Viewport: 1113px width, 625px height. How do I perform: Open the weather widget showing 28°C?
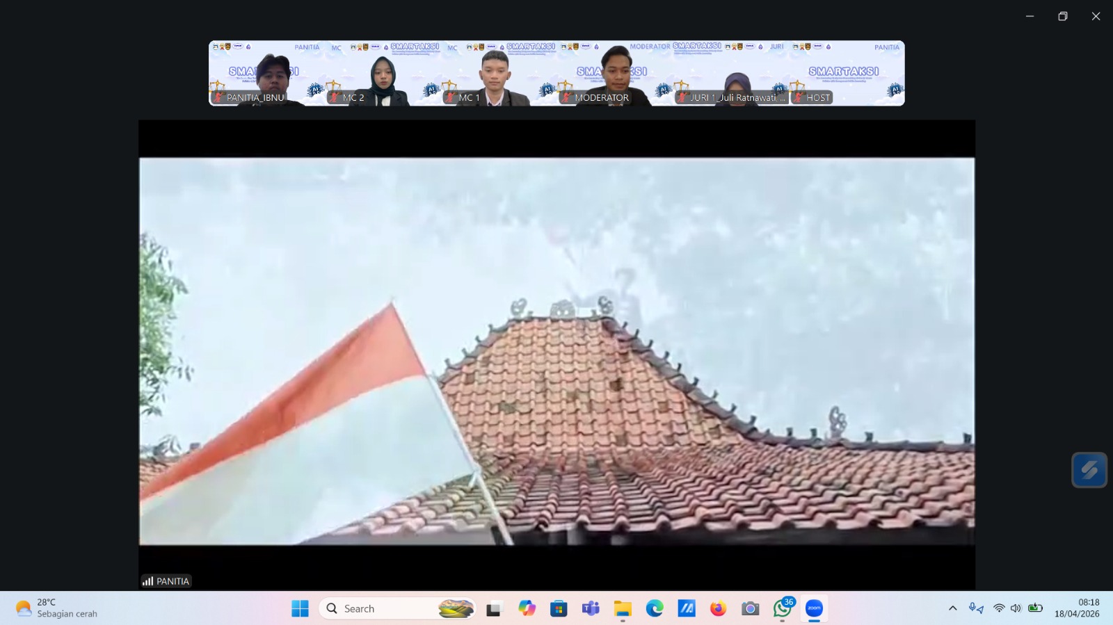[x=57, y=608]
